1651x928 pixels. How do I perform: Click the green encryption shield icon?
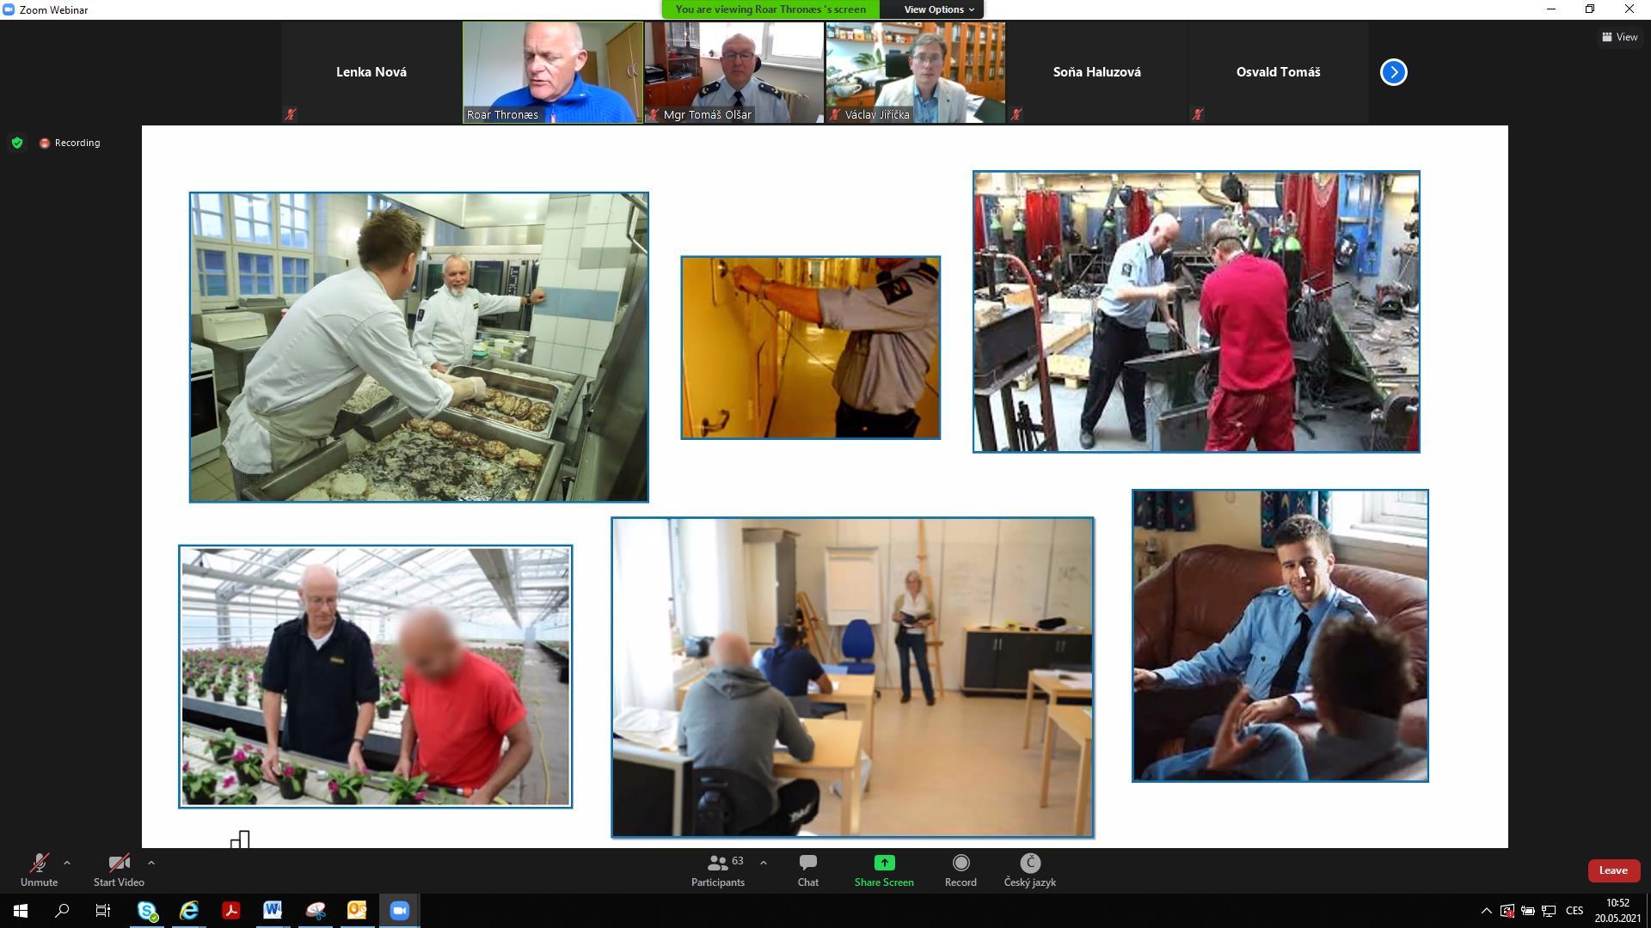[x=17, y=143]
